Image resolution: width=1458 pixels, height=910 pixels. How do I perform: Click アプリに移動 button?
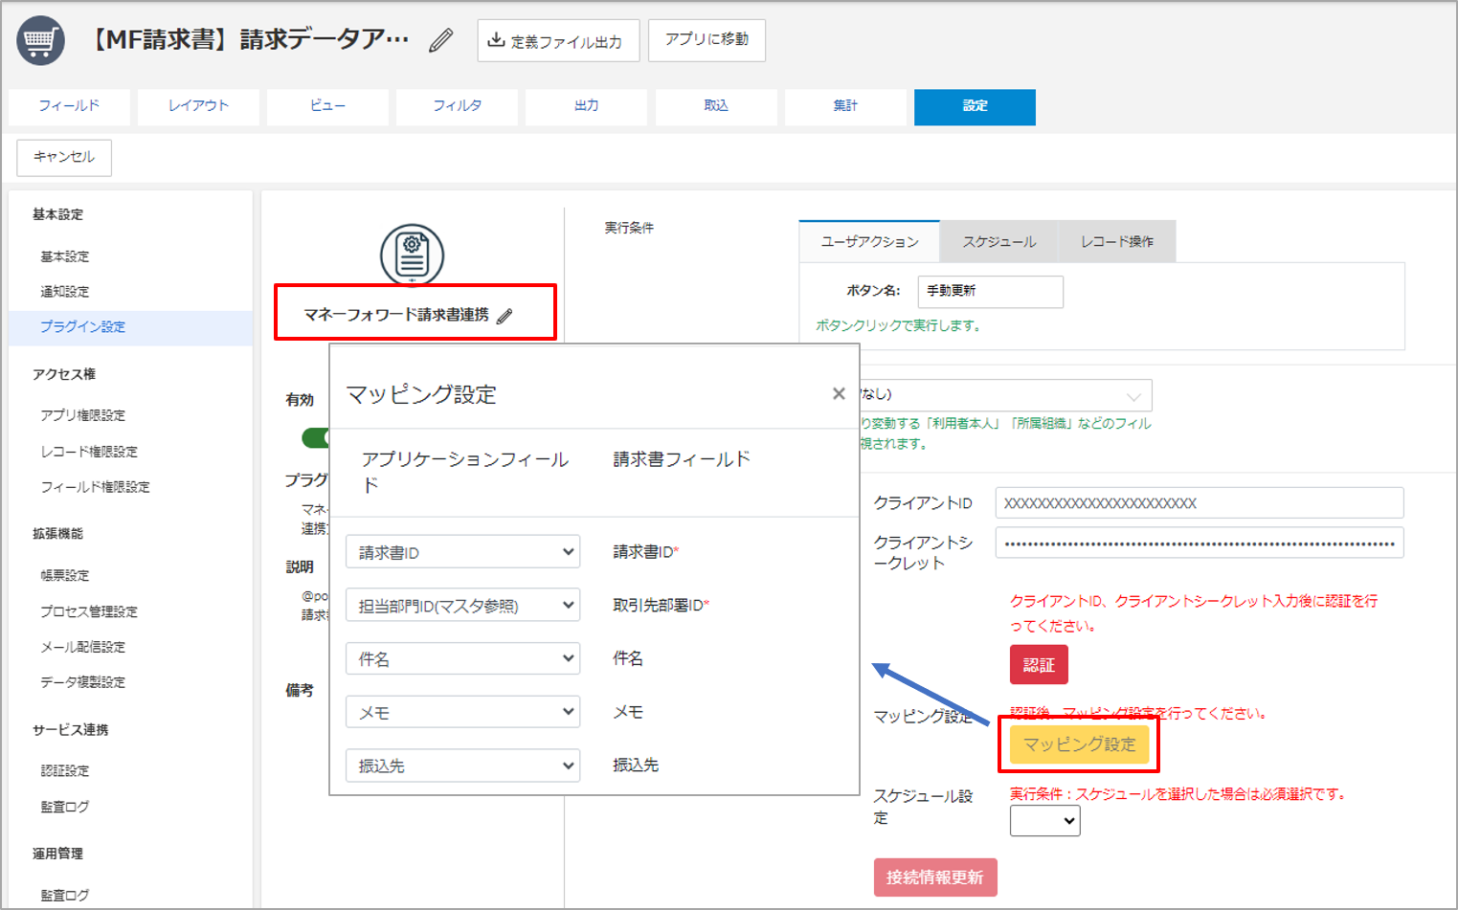pyautogui.click(x=707, y=40)
